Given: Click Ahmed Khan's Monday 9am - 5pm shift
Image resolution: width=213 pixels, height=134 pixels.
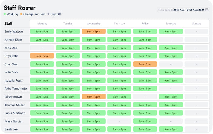Looking at the screenshot, I should (42, 40).
